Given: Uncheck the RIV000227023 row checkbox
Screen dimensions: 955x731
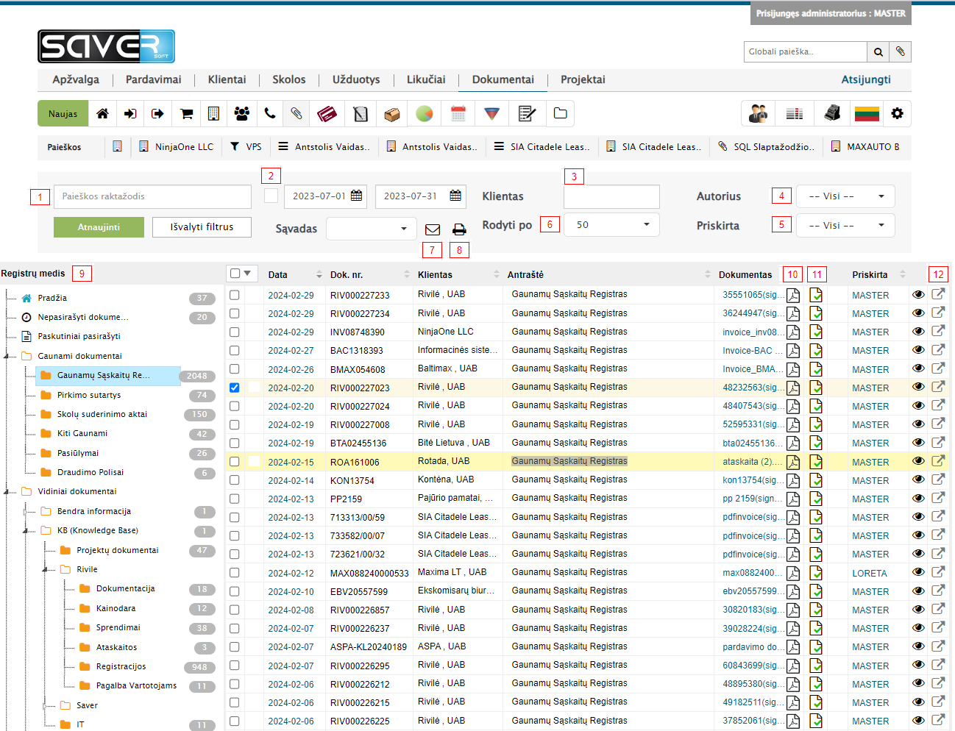Looking at the screenshot, I should point(235,388).
